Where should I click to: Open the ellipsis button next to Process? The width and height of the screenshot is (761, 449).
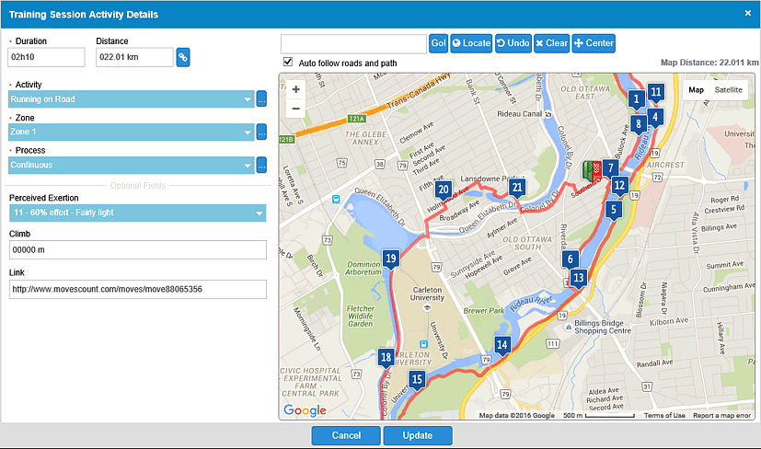[x=261, y=166]
